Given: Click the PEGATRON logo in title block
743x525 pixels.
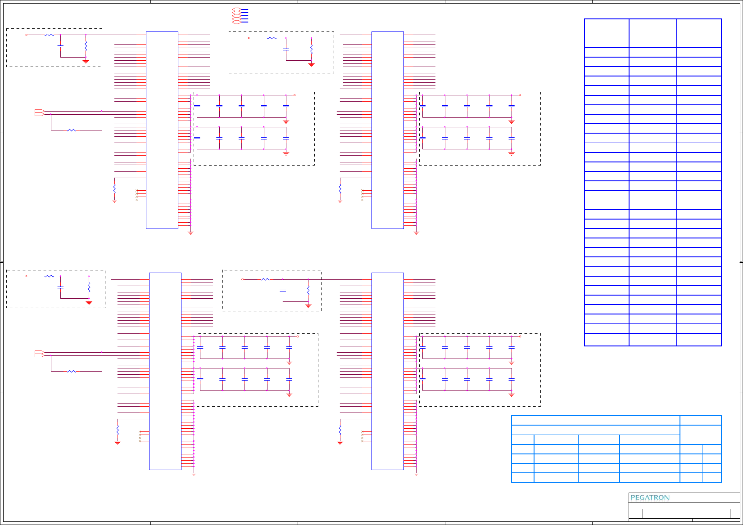Looking at the screenshot, I should (650, 498).
